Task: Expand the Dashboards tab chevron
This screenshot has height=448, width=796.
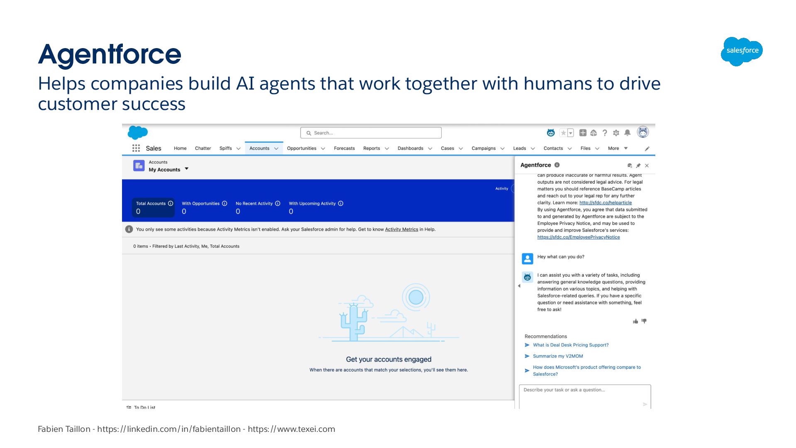Action: click(430, 149)
